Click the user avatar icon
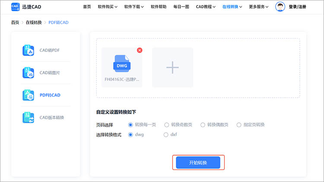 [280, 6]
